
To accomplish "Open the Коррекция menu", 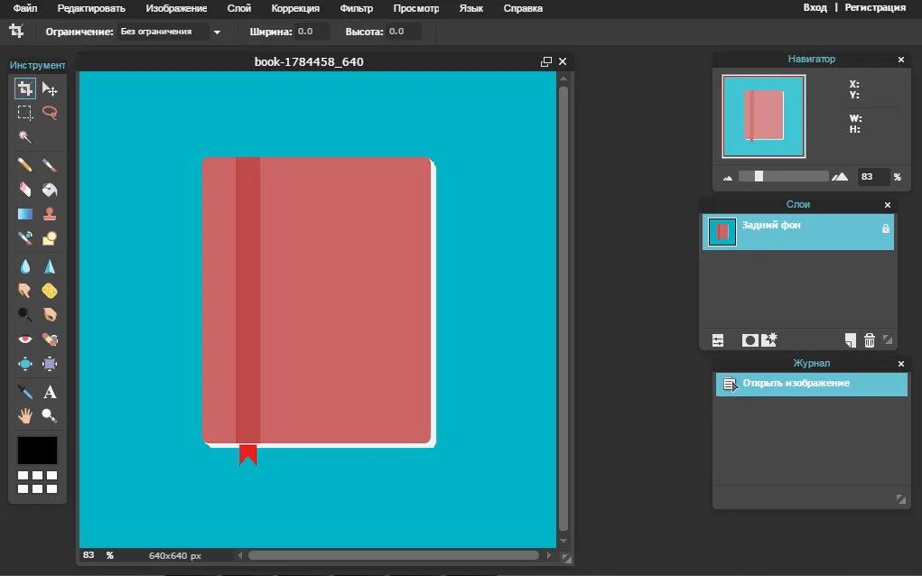I will tap(295, 8).
